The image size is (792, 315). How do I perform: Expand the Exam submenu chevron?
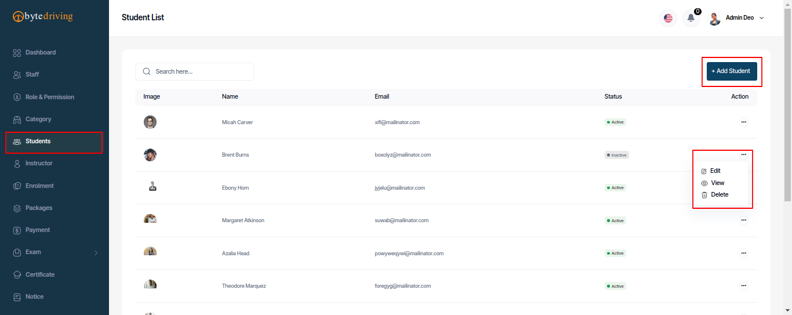(x=96, y=252)
